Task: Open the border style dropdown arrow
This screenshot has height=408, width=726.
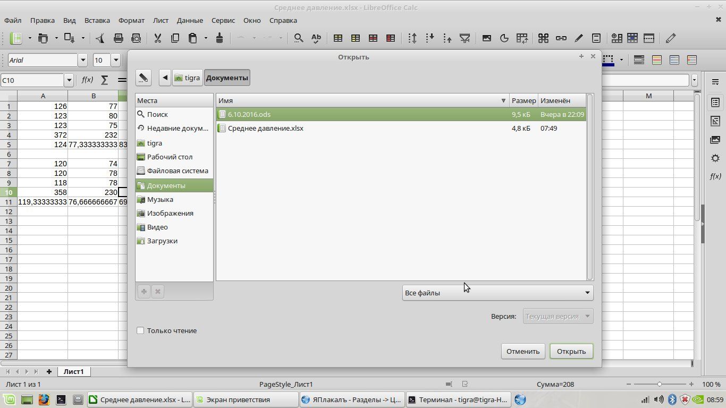Action: click(x=621, y=60)
